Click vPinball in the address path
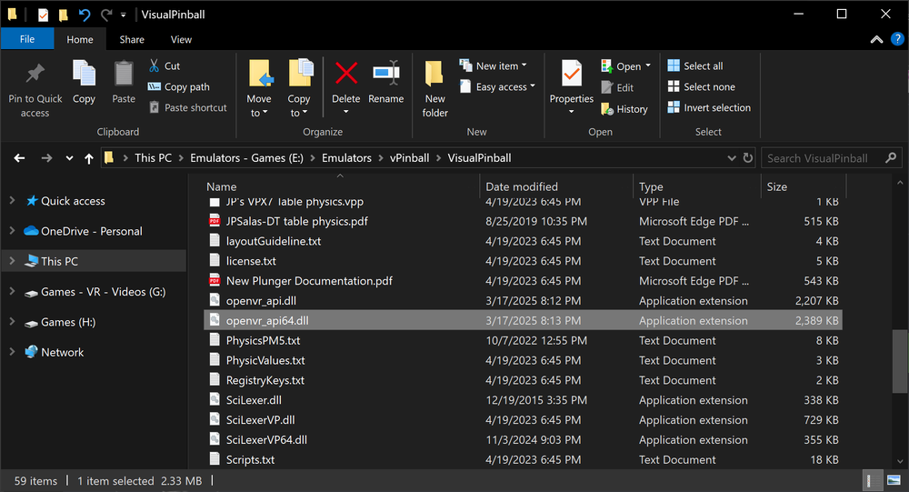The height and width of the screenshot is (492, 909). (409, 158)
